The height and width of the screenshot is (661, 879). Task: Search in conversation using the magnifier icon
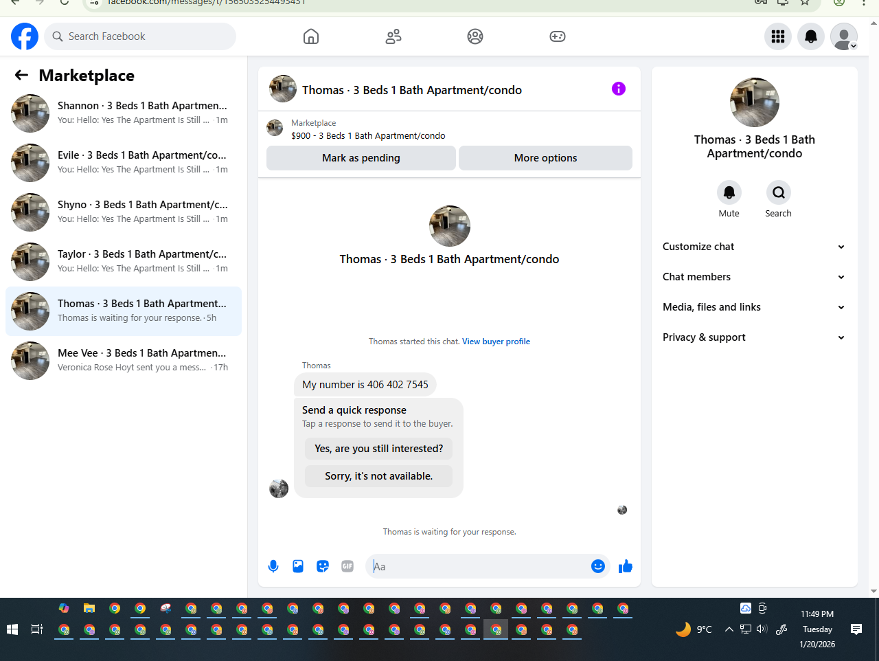point(779,192)
